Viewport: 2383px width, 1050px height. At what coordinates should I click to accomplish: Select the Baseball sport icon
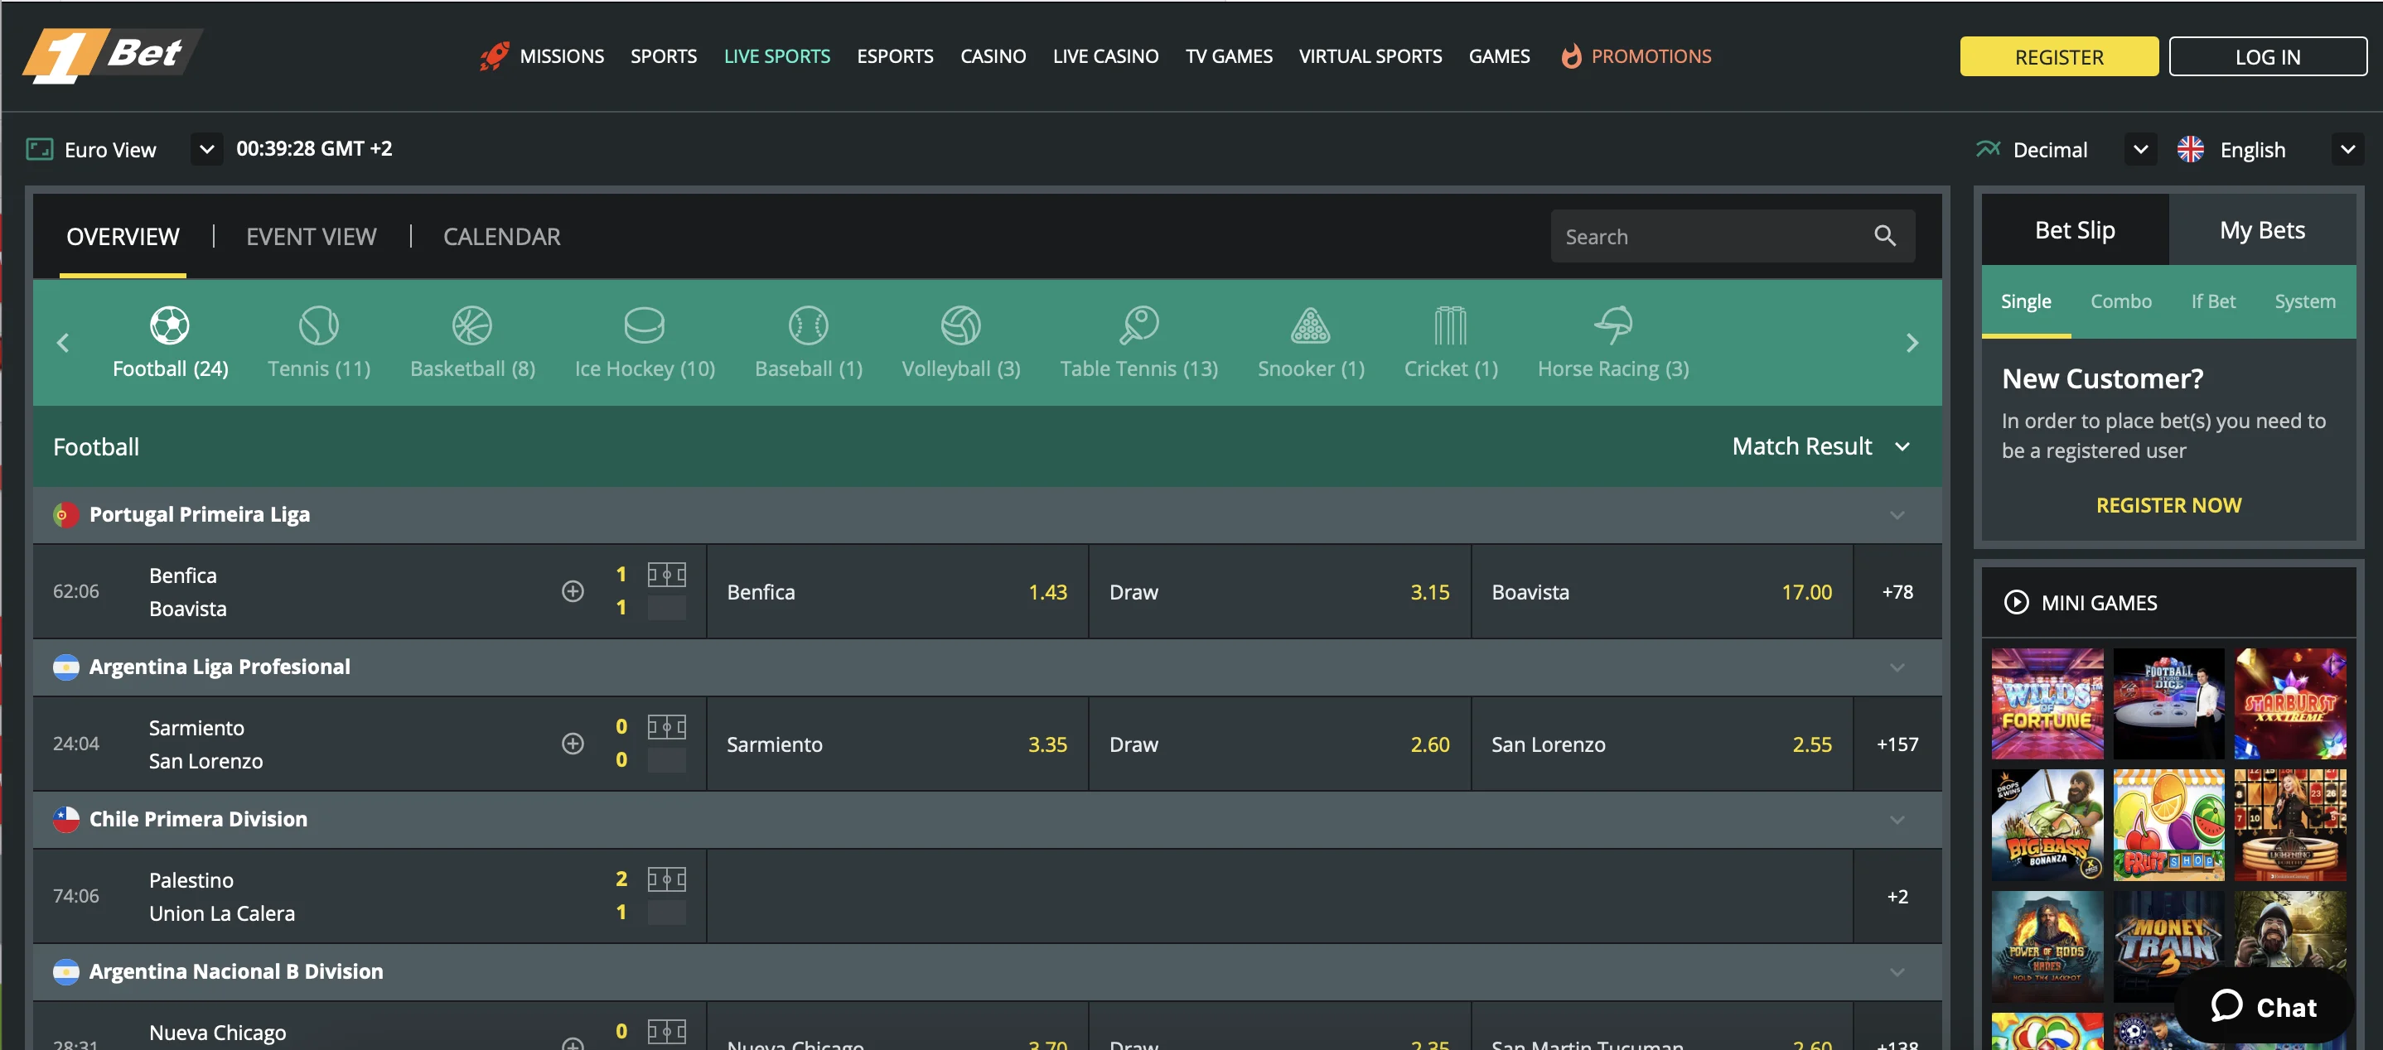click(x=809, y=325)
